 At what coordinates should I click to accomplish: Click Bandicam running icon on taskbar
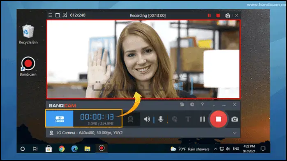[102, 148]
